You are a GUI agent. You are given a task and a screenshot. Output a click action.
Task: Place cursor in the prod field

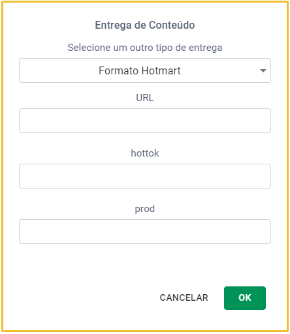click(x=145, y=232)
